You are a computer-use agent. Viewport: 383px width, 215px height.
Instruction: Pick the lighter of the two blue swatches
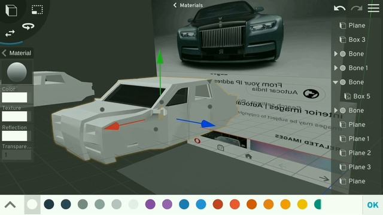[x=201, y=204]
